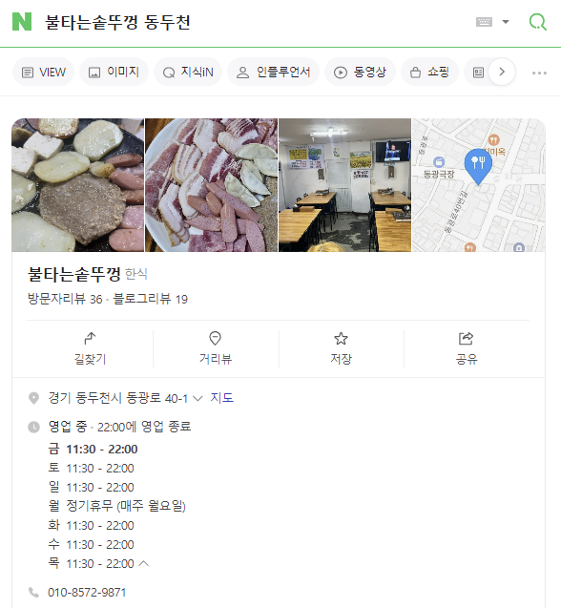Open the restaurant interior photo
Viewport: 561px width, 608px height.
(344, 185)
